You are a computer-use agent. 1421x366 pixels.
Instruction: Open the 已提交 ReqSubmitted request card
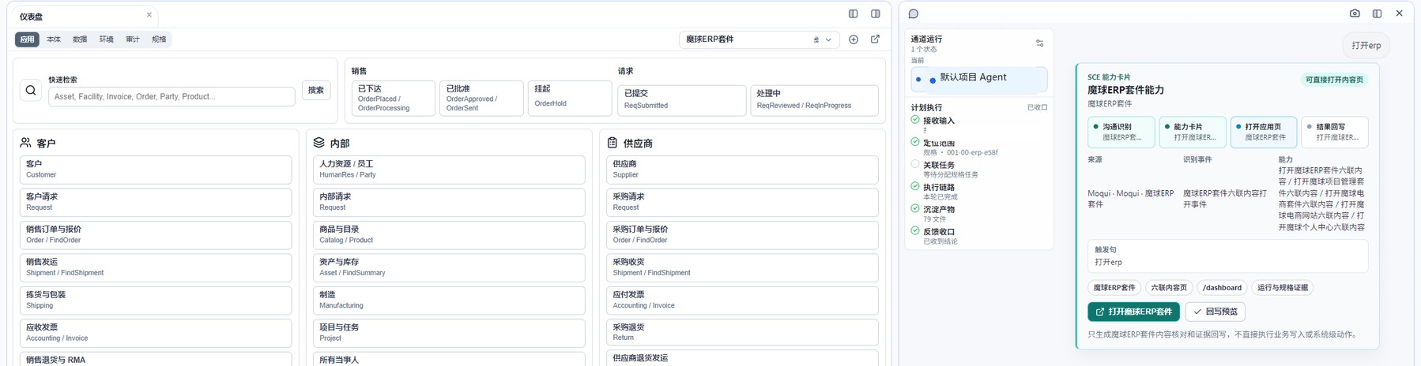tap(682, 100)
